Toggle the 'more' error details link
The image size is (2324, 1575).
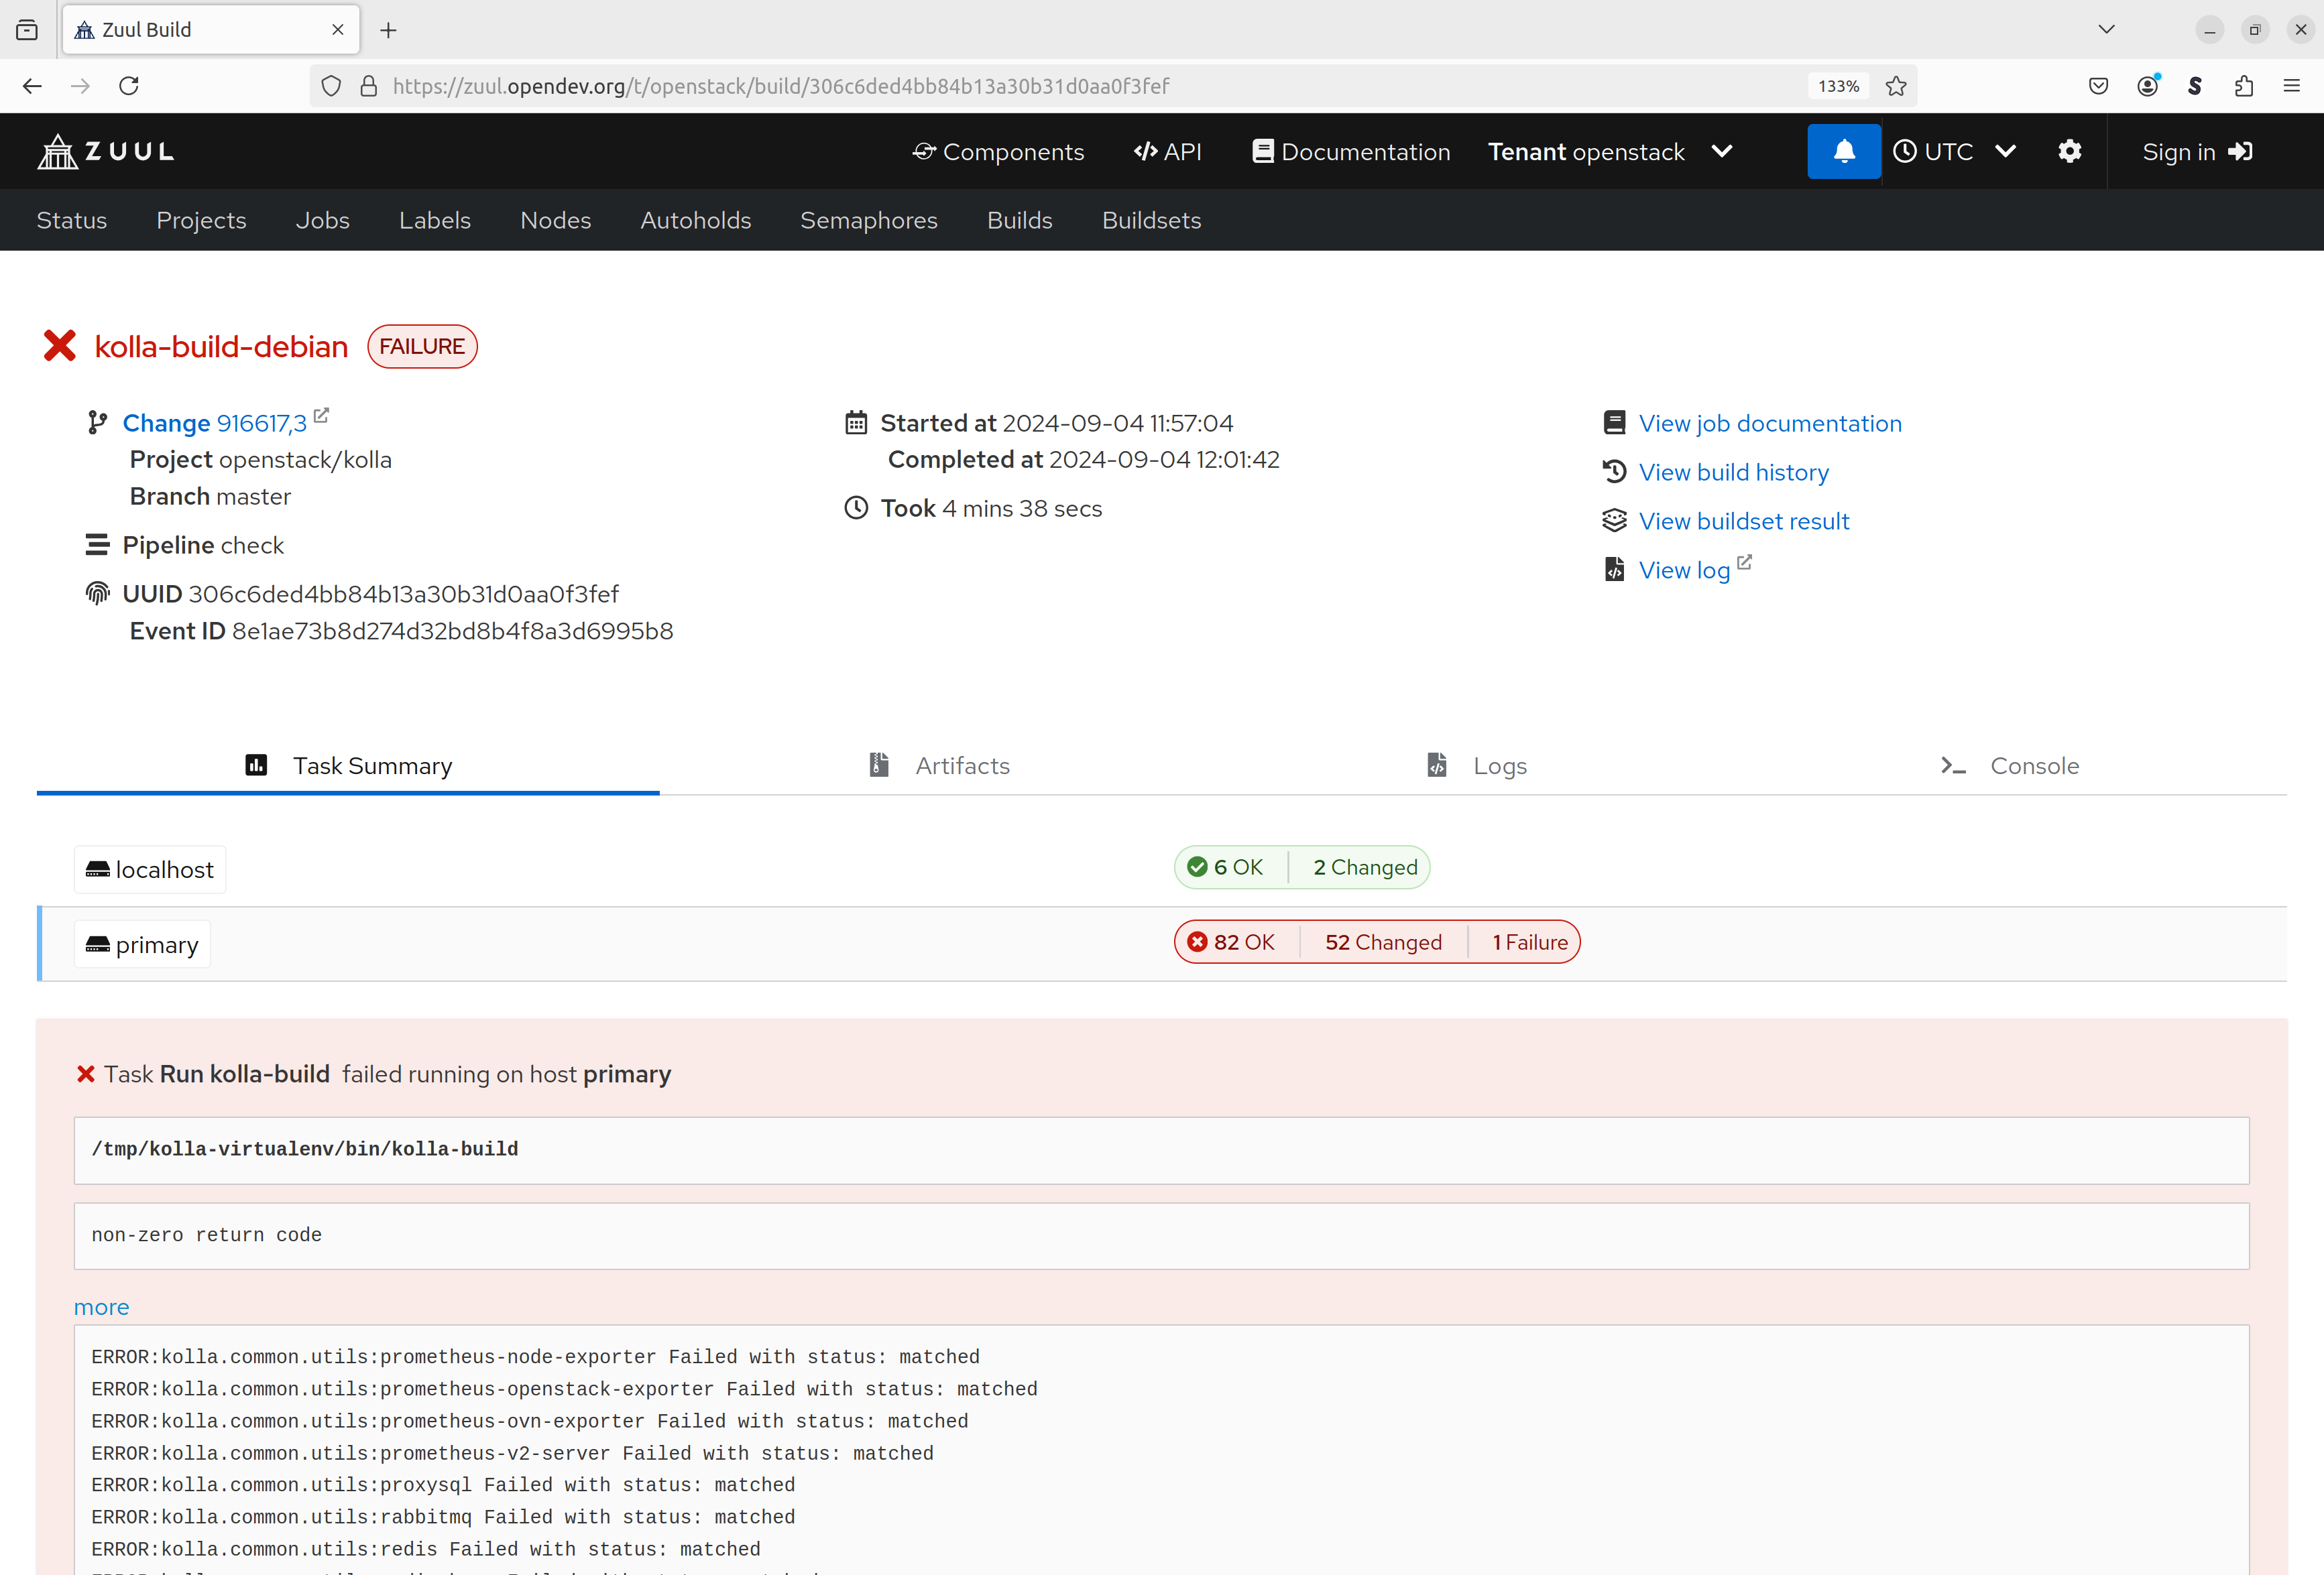(101, 1307)
